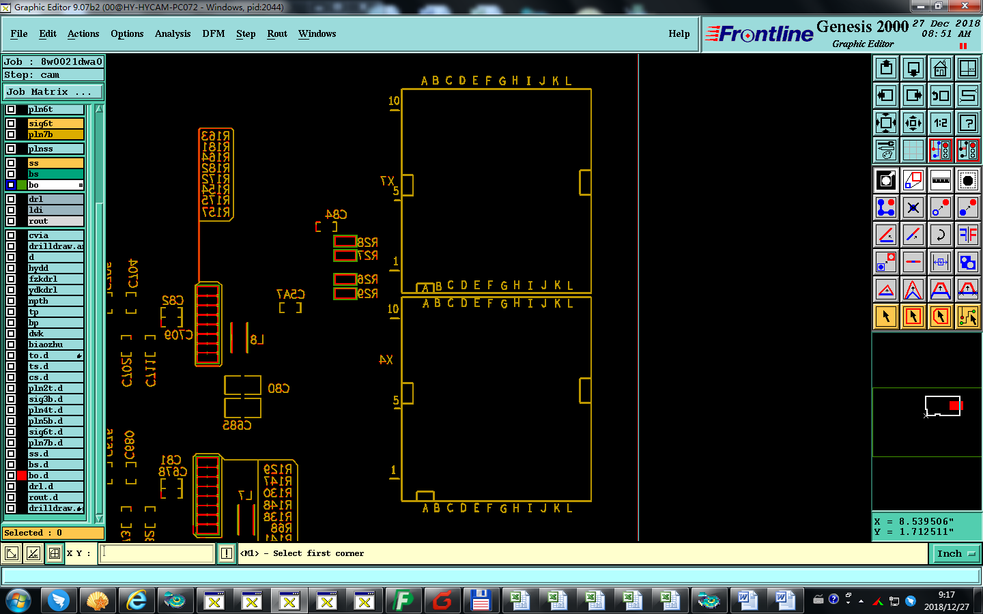Click green color swatch beside bo layer
983x614 pixels.
tap(23, 185)
